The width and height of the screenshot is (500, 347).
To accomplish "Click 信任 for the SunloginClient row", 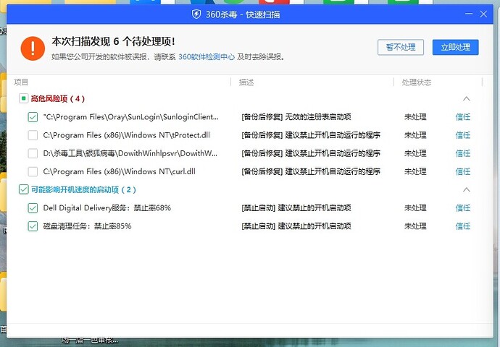I will coord(463,117).
